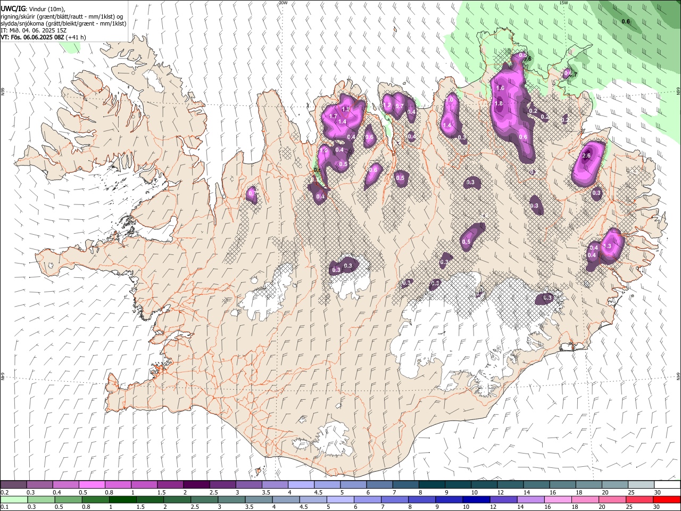Click the '1.7' precipitation value on the map
681x511 pixels.
pyautogui.click(x=334, y=116)
